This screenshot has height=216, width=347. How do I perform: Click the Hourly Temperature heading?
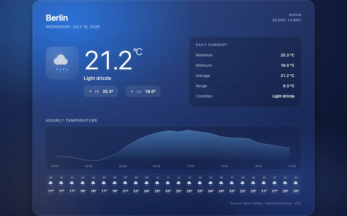72,120
